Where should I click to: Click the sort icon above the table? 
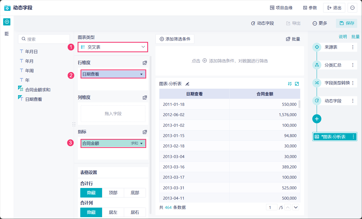[x=290, y=84]
